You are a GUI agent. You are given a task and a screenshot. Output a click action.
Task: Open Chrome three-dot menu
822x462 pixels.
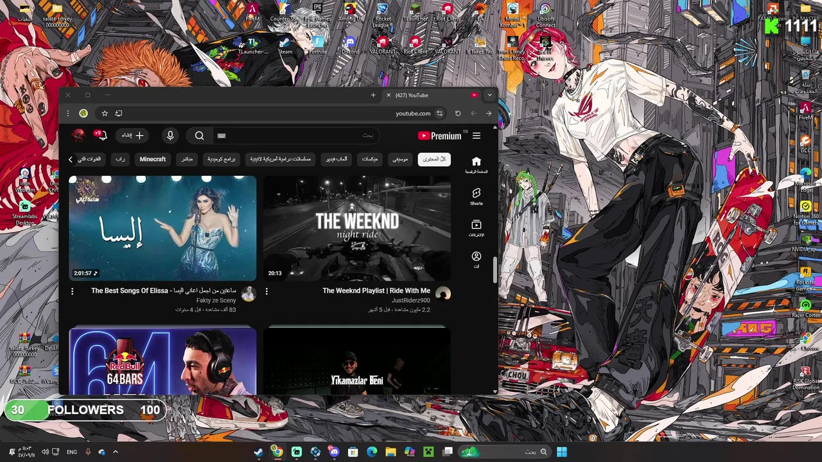click(x=68, y=114)
